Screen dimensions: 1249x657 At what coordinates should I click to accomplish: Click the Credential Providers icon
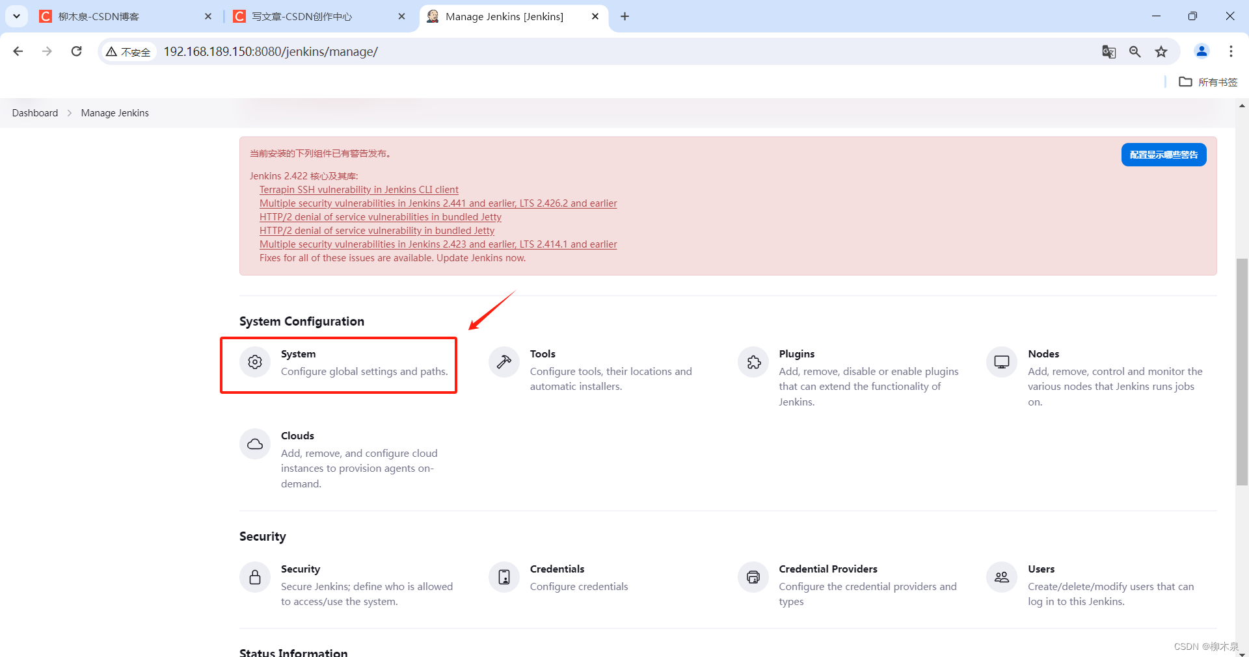753,577
